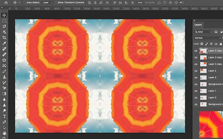This screenshot has width=223, height=139.
Task: Select the Pen tool
Action: [x=4, y=122]
